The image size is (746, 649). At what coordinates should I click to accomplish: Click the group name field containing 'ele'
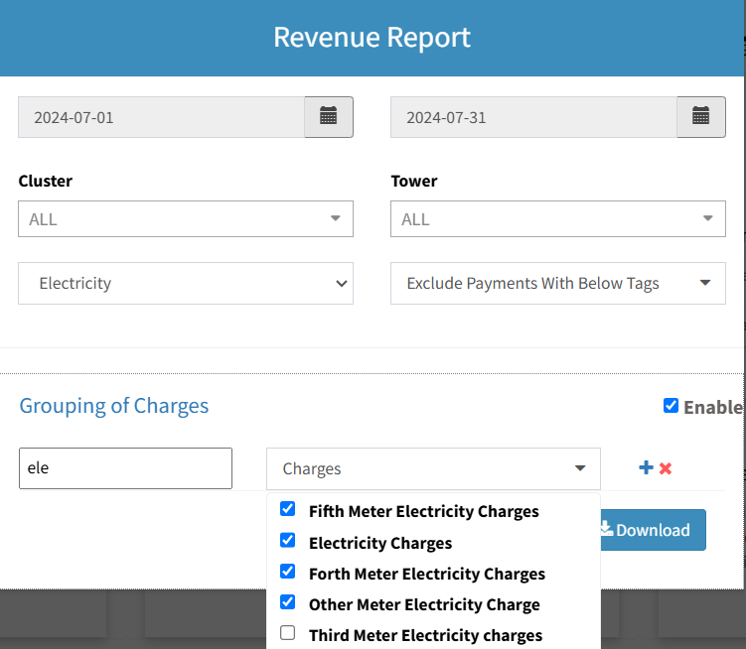point(125,468)
